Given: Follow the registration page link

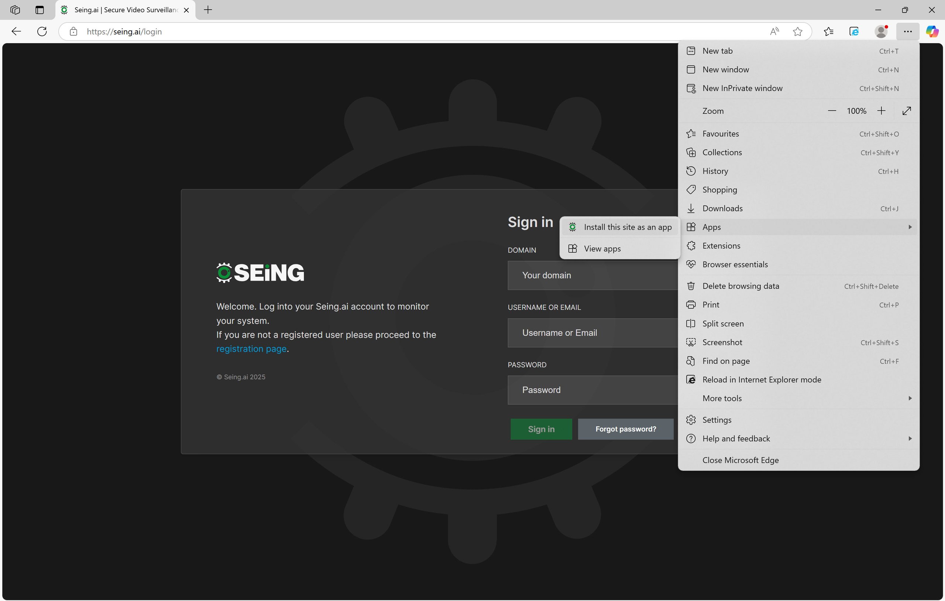Looking at the screenshot, I should click(x=251, y=349).
